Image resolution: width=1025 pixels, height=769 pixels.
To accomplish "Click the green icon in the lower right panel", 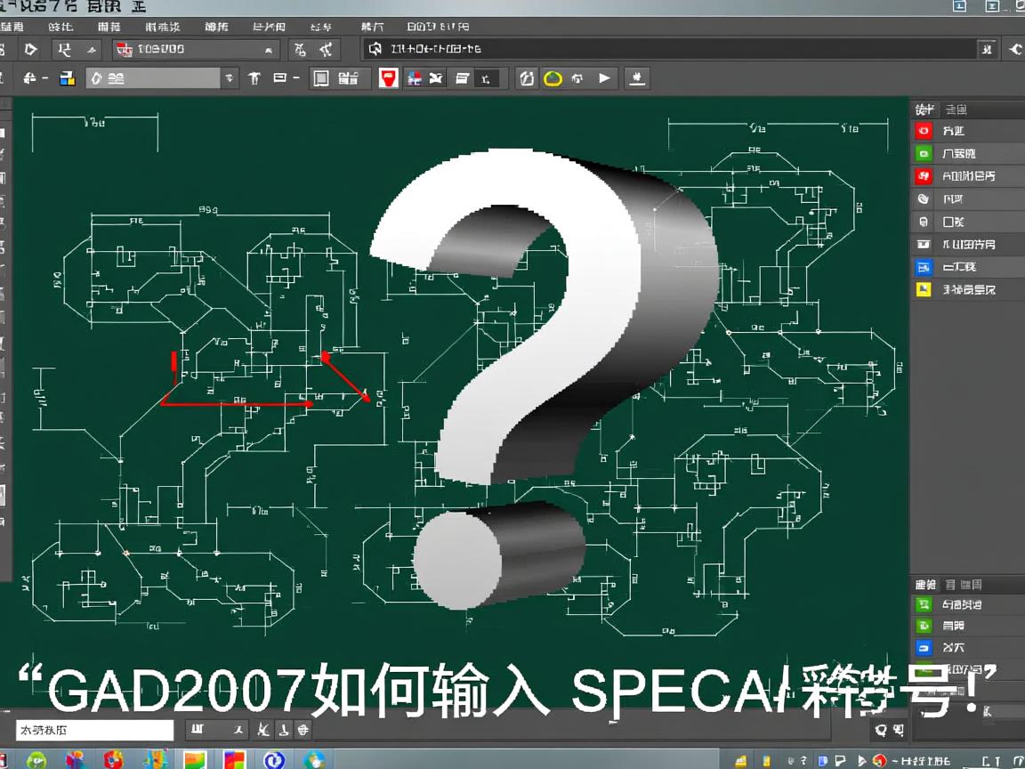I will (x=924, y=603).
